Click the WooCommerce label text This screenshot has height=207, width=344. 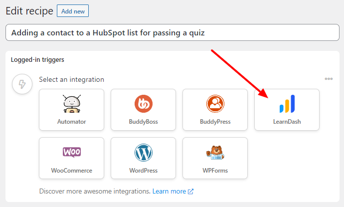click(71, 171)
